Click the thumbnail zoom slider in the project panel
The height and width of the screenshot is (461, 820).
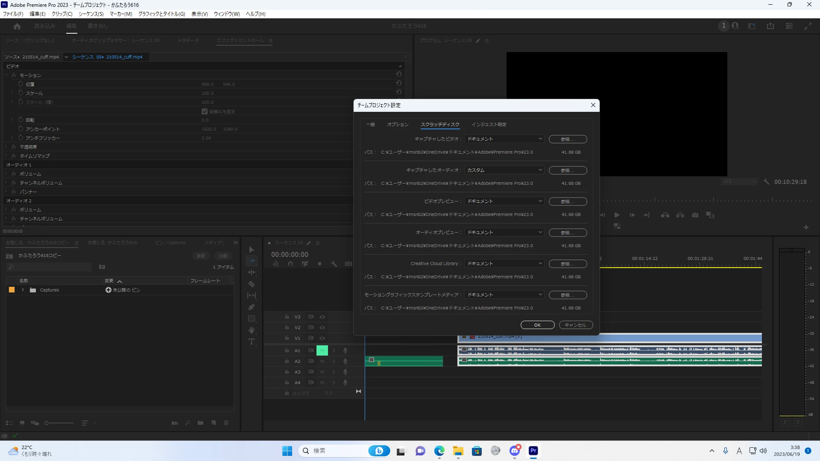pos(59,423)
